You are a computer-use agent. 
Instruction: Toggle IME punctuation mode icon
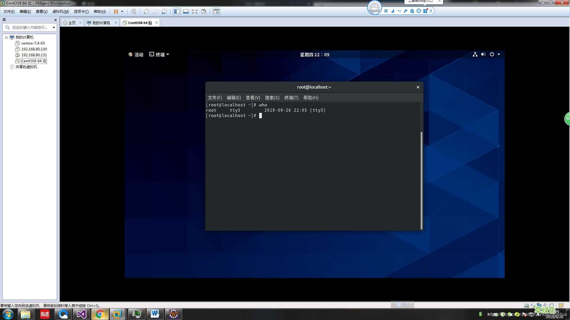click(x=399, y=11)
